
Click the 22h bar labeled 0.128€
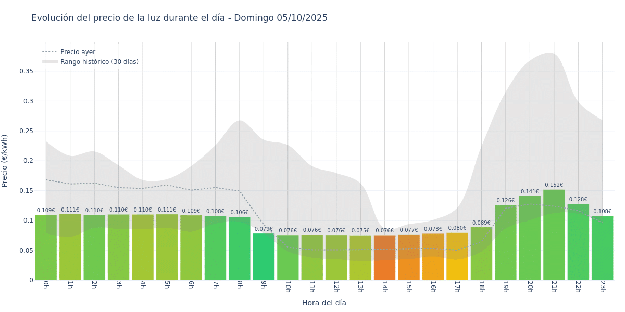(578, 242)
